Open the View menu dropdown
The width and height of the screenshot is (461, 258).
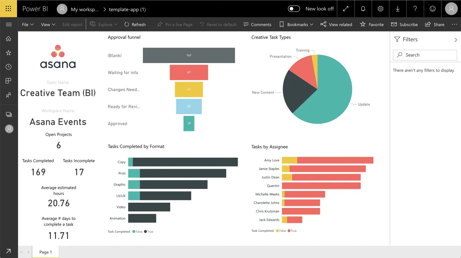tap(48, 24)
